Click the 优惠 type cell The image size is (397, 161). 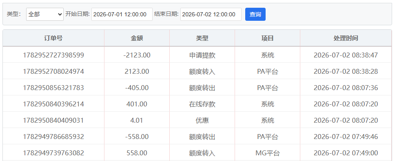coord(202,120)
